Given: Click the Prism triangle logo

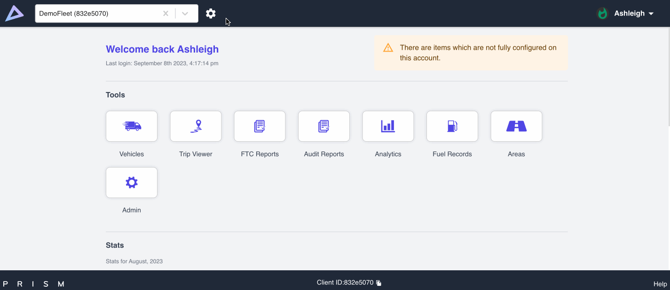Looking at the screenshot, I should click(x=14, y=14).
